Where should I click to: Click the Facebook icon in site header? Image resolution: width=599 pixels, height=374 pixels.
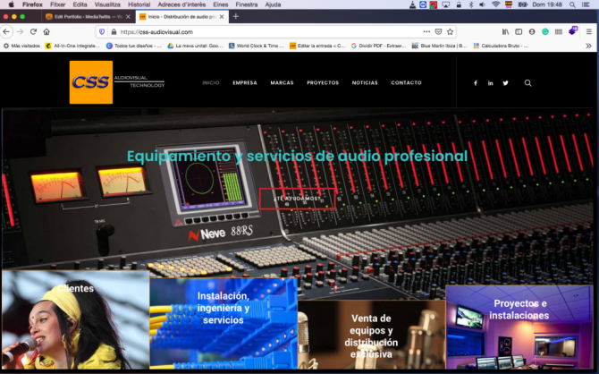(x=475, y=83)
